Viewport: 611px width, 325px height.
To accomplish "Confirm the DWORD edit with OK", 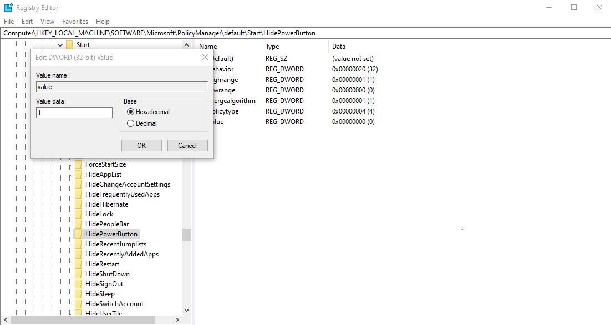I will click(141, 145).
